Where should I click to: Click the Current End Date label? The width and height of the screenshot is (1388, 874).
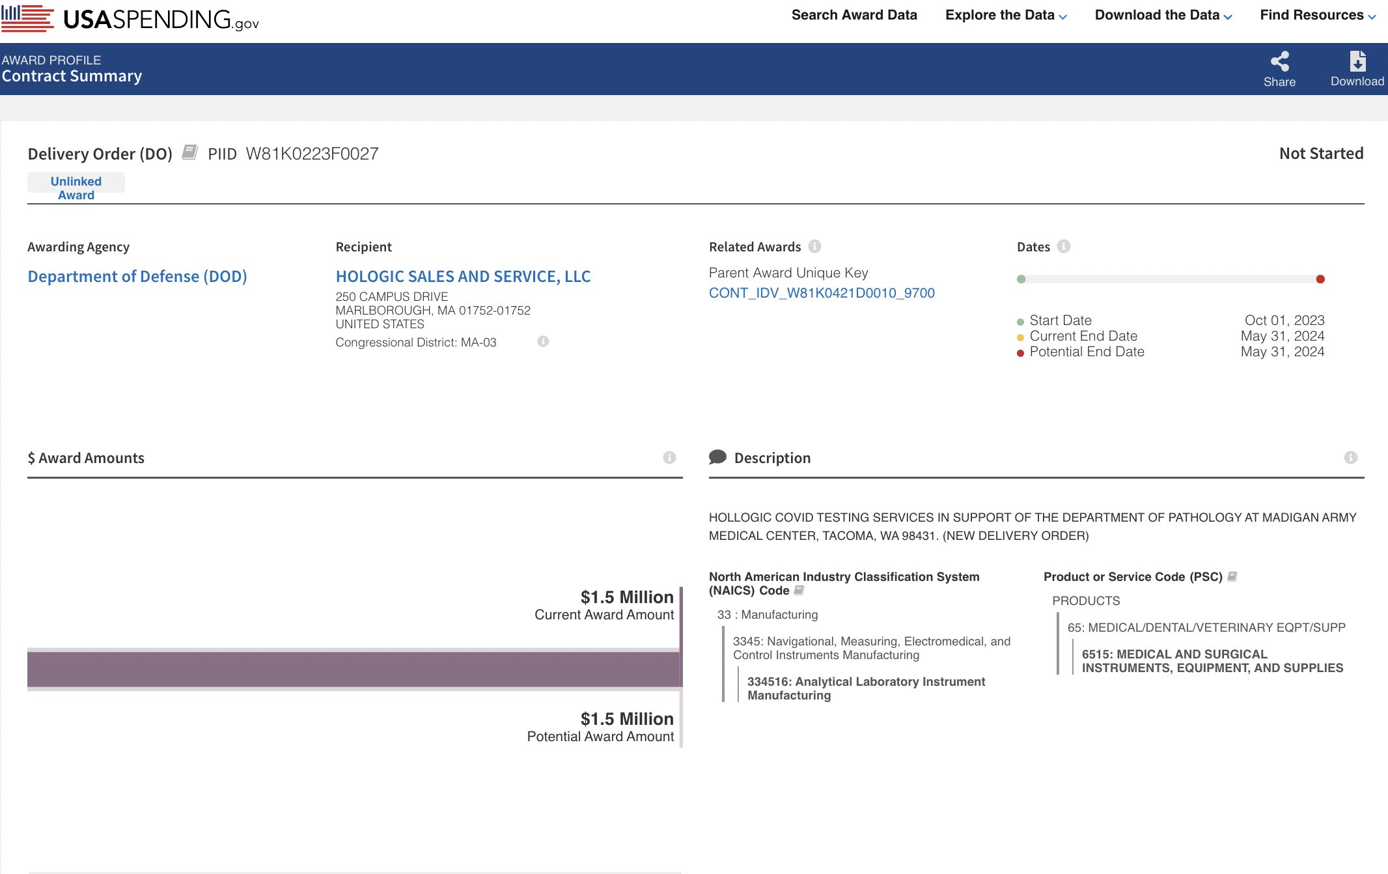(1083, 336)
